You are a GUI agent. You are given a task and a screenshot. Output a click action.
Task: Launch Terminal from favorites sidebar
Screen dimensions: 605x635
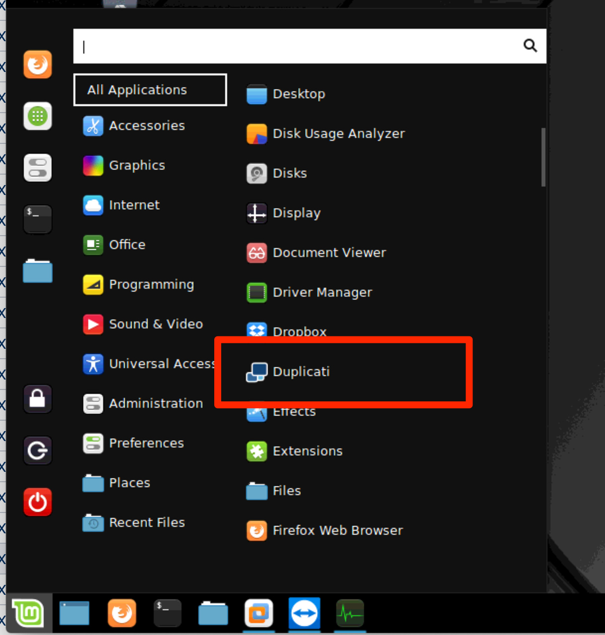tap(38, 219)
